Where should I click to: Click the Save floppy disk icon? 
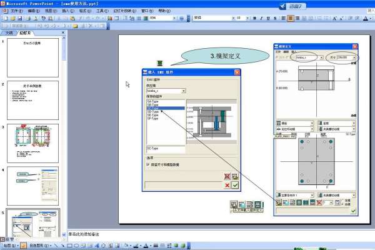[20, 18]
